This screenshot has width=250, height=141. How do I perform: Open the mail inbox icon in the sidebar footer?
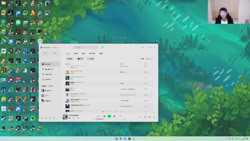pos(54,118)
